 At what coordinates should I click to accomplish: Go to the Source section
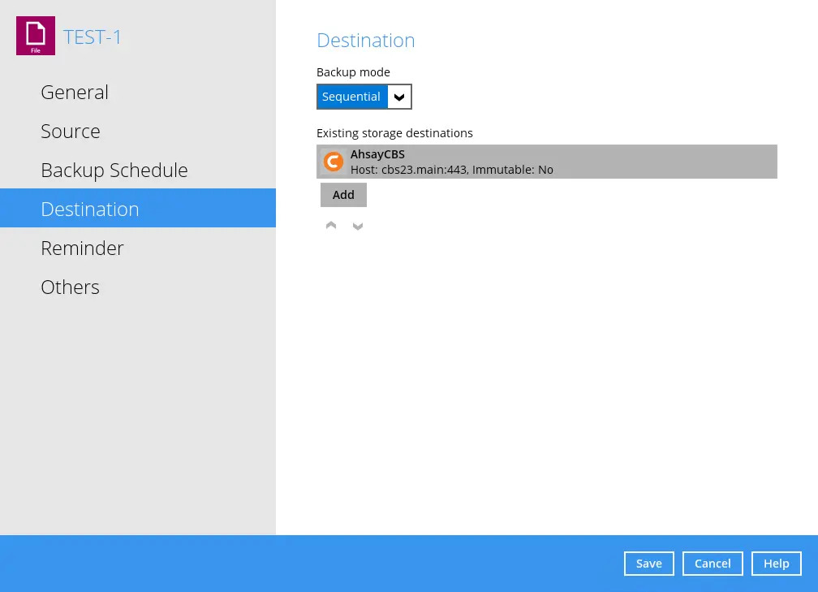click(71, 132)
